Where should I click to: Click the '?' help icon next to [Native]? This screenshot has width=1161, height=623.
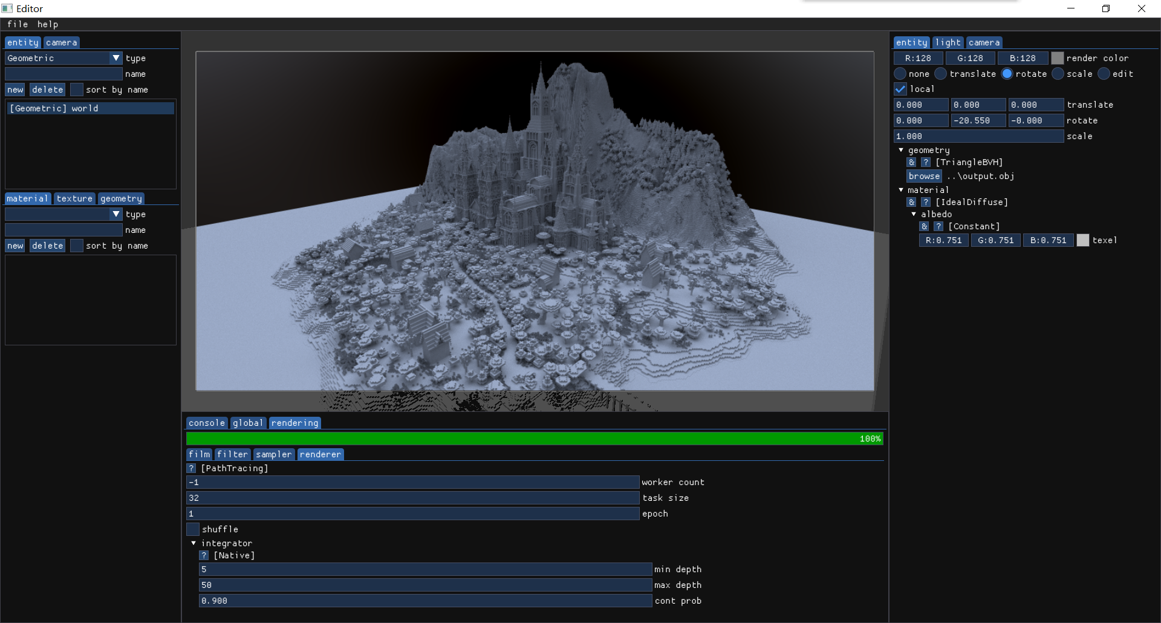tap(204, 555)
